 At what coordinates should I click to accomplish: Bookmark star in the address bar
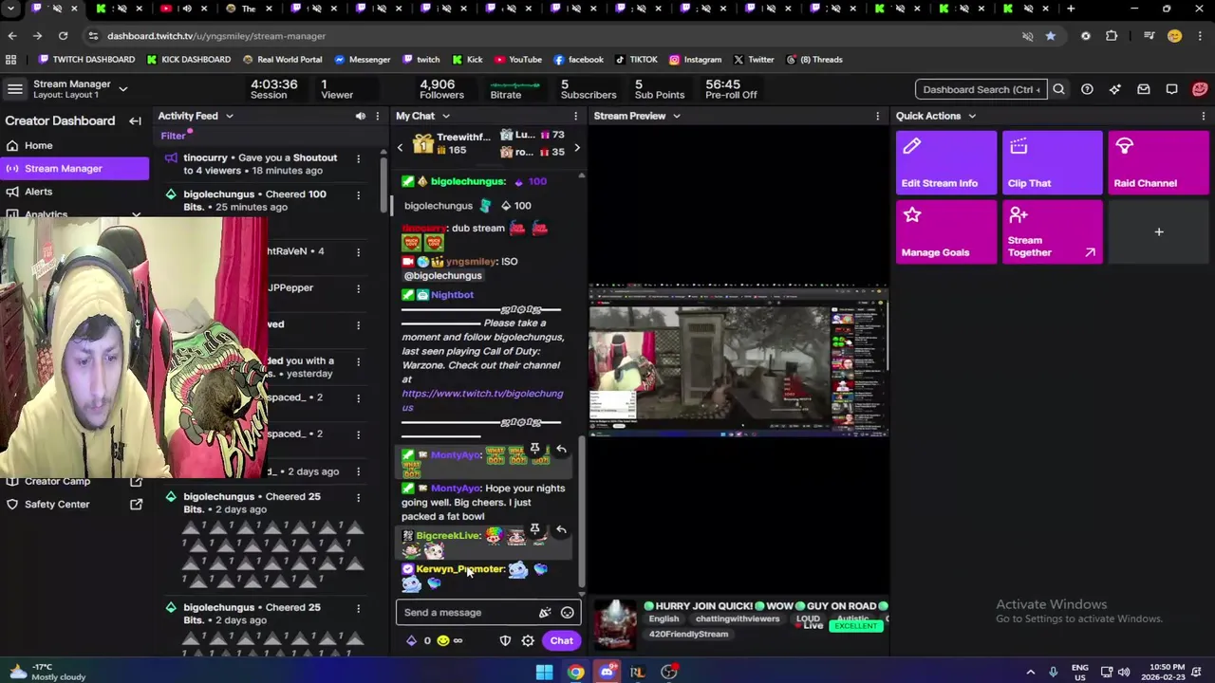click(x=1050, y=36)
